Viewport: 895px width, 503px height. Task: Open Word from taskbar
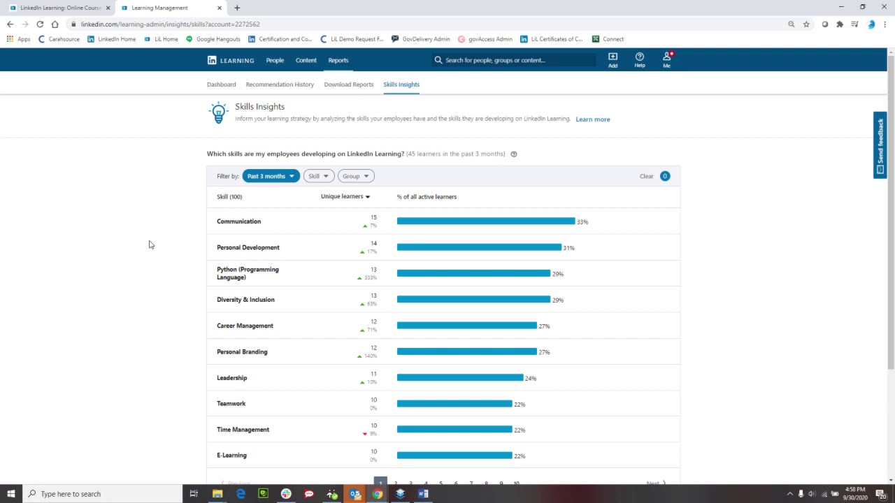pyautogui.click(x=423, y=494)
